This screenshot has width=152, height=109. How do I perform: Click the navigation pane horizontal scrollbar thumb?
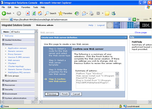[x=14, y=102]
